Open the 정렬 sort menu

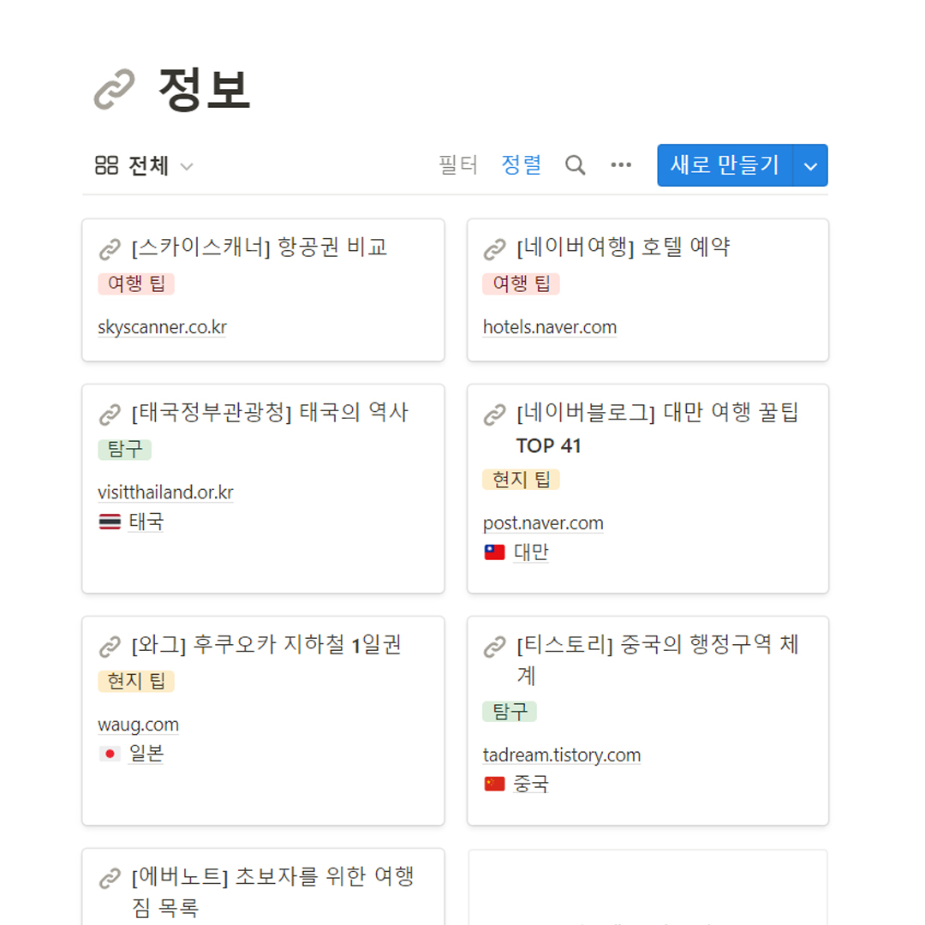(x=522, y=164)
